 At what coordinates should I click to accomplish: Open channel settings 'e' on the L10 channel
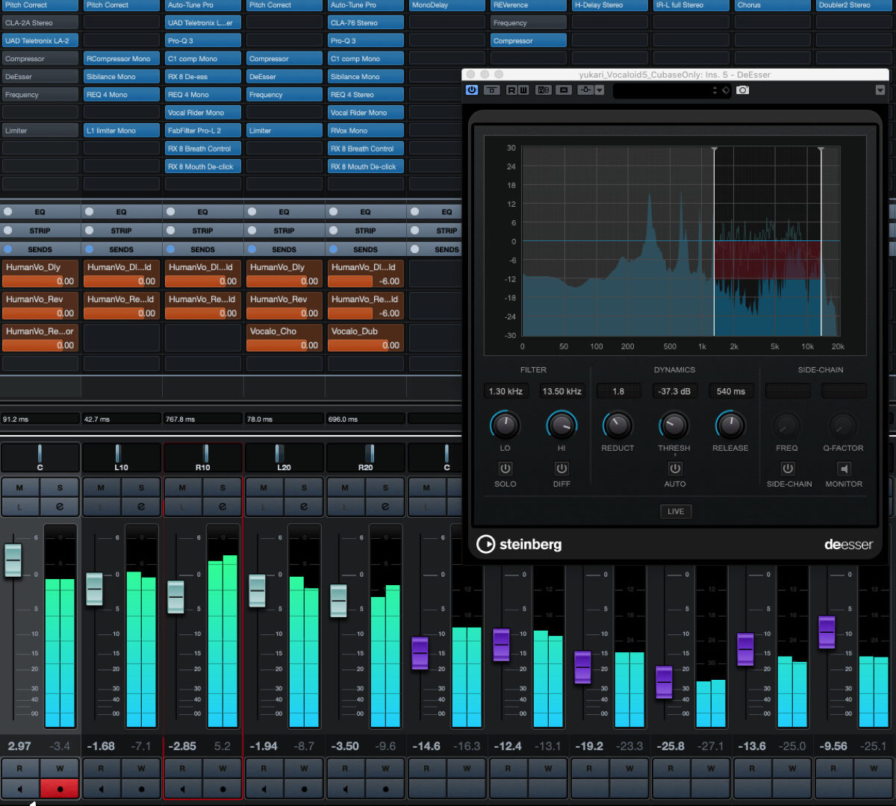(x=141, y=507)
